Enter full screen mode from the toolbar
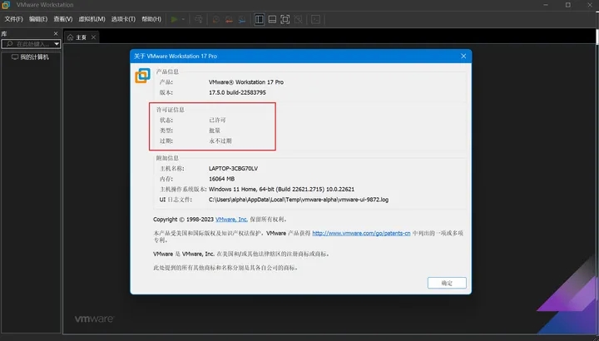599x341 pixels. (285, 18)
